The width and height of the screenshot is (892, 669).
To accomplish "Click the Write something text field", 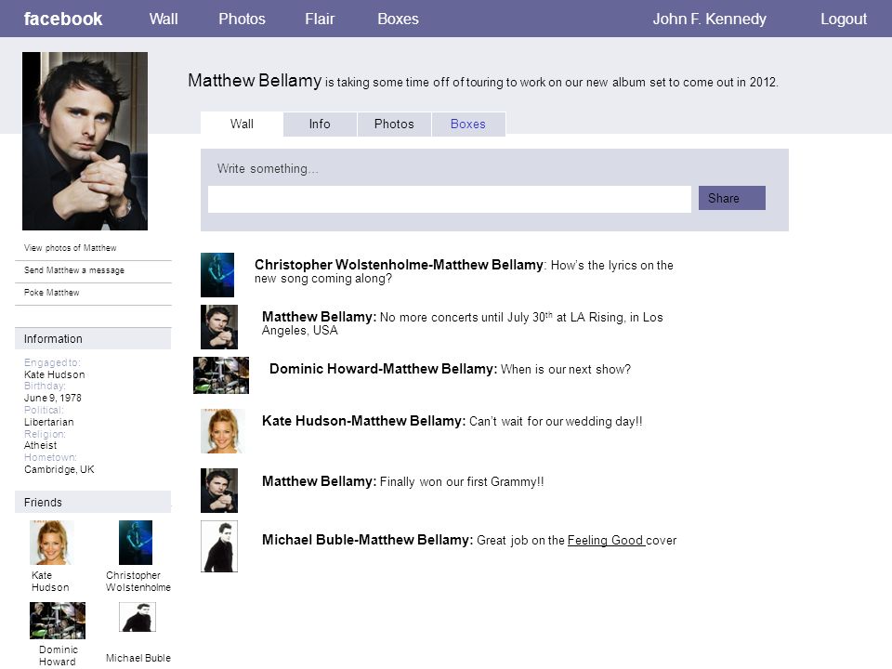I will (450, 199).
